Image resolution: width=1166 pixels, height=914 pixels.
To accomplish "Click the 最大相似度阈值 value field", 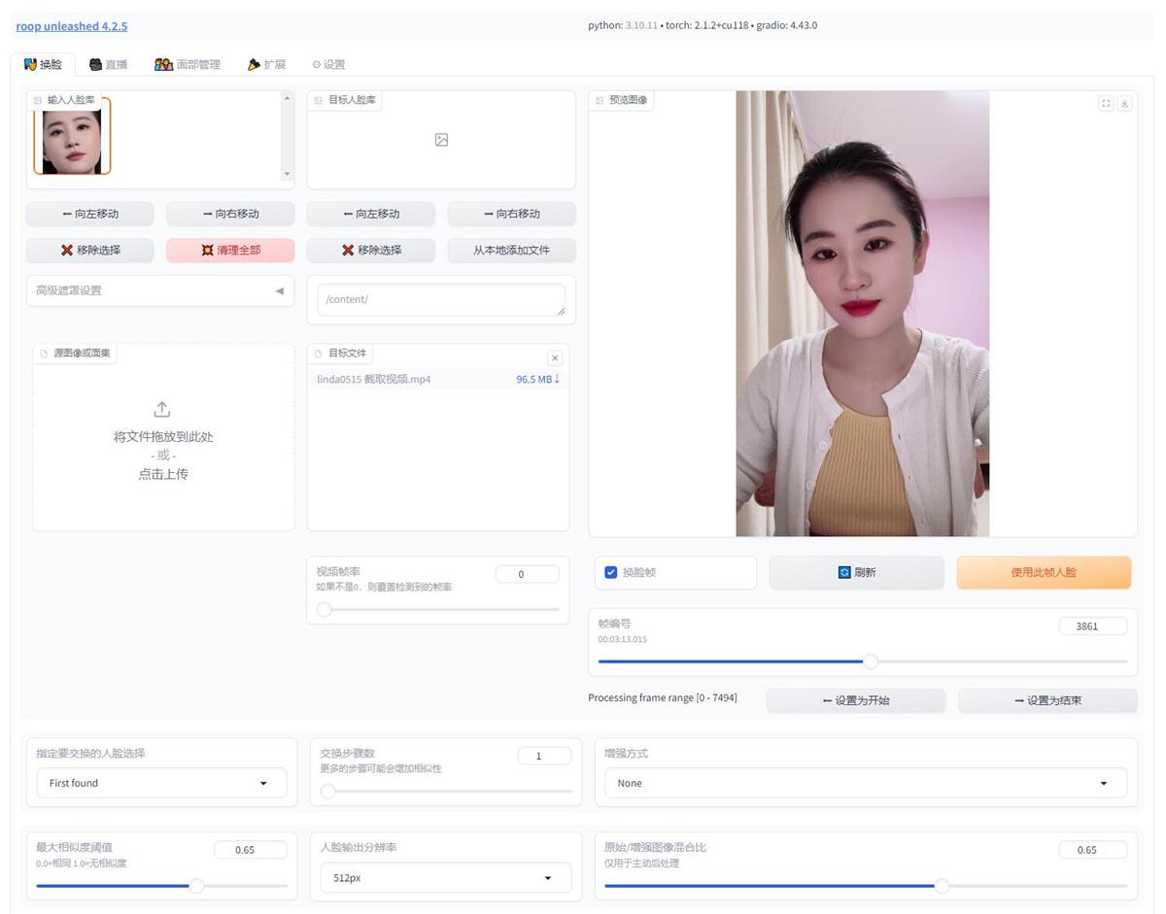I will [x=250, y=850].
